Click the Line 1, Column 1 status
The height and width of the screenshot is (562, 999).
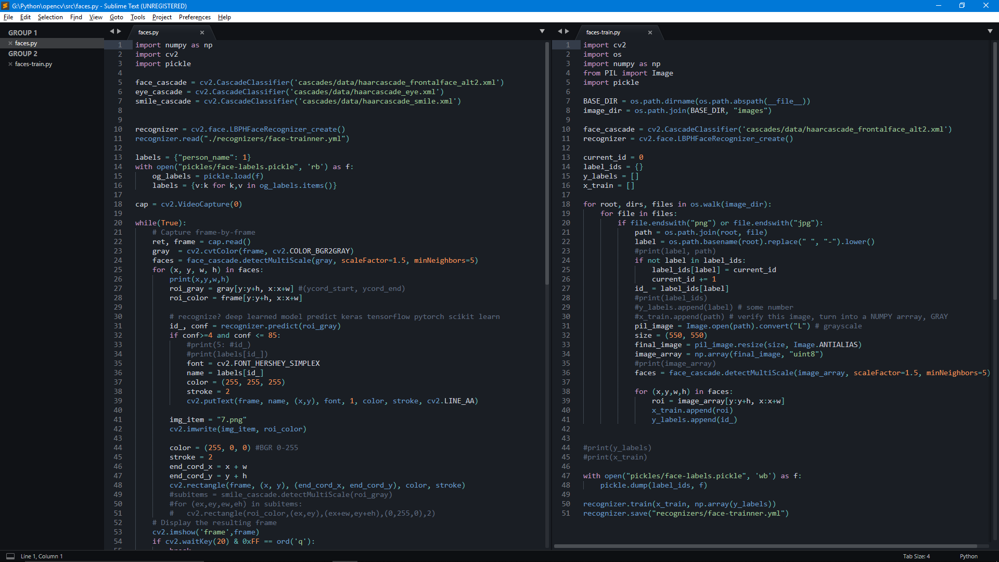click(x=42, y=556)
